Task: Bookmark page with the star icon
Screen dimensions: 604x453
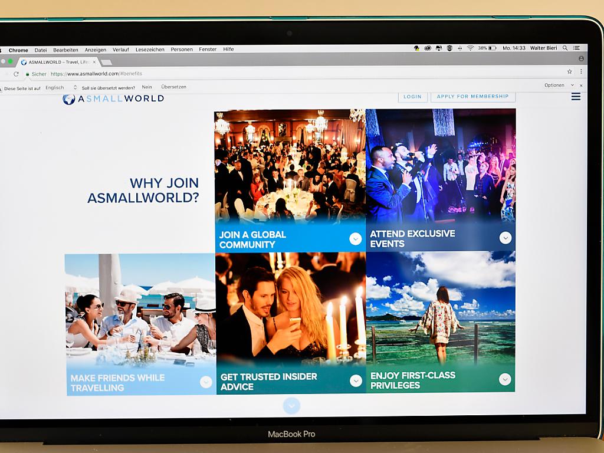Action: point(569,71)
